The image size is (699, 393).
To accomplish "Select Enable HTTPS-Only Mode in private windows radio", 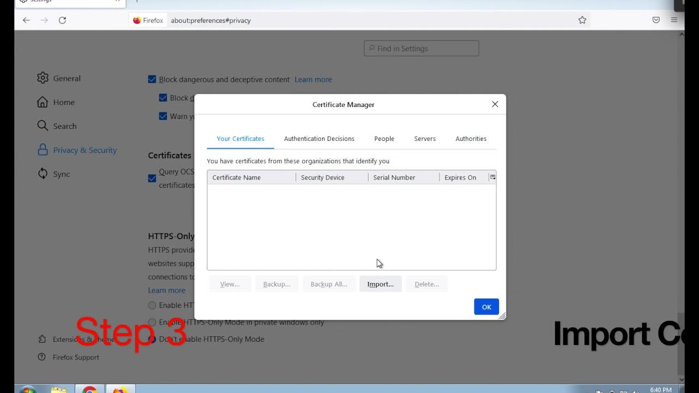I will (x=152, y=322).
